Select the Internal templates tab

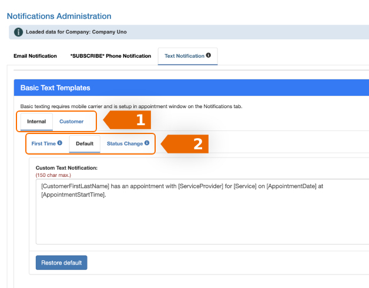36,122
